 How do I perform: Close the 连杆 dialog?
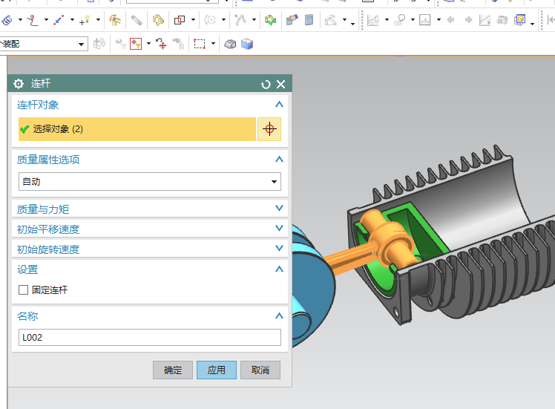click(280, 85)
